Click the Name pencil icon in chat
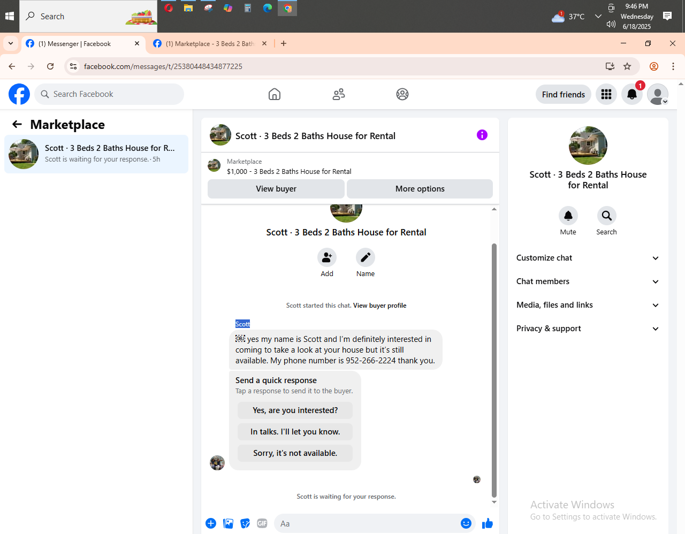The image size is (685, 534). click(x=366, y=257)
